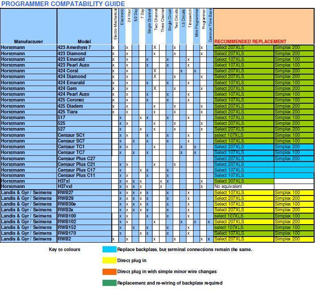Image resolution: width=315 pixels, height=293 pixels.
Task: Click the blue swatch in the colour key
Action: click(109, 249)
